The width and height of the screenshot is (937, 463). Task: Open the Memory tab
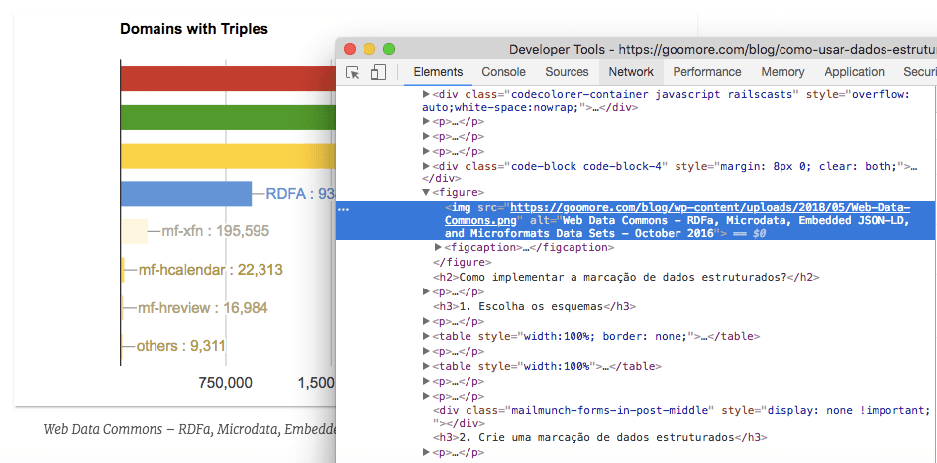pos(782,72)
